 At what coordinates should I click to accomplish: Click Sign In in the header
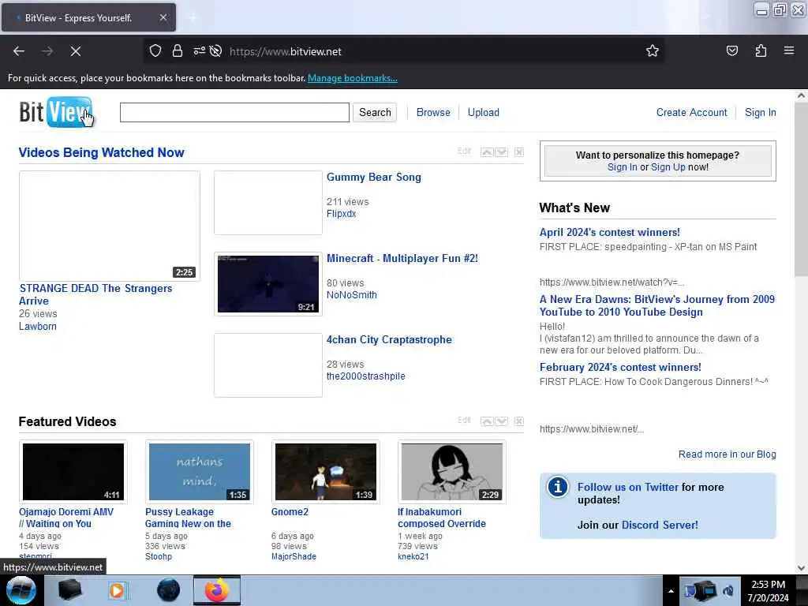(x=760, y=112)
